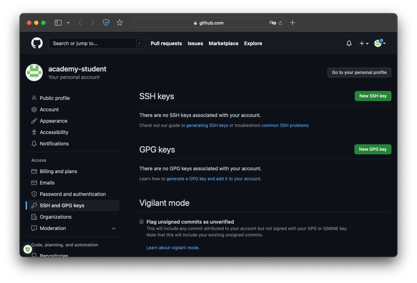Image resolution: width=417 pixels, height=283 pixels.
Task: Click the Emails envelope icon
Action: click(x=34, y=183)
